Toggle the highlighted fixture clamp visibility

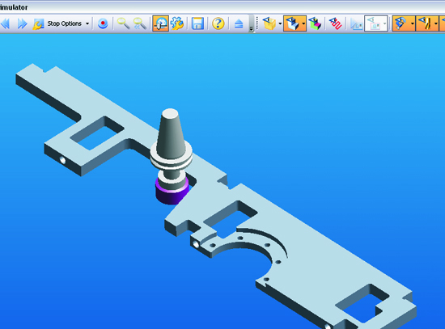(x=401, y=23)
